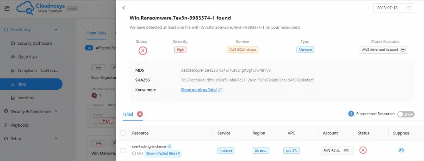This screenshot has width=424, height=161.
Task: Expand the Setup section chevron
Action: [56, 139]
